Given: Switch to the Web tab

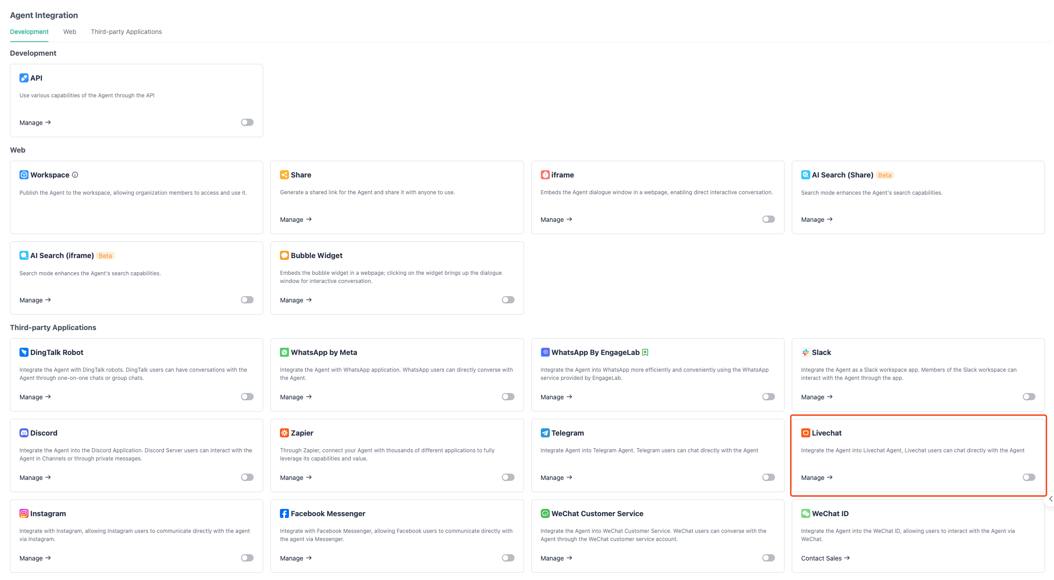Looking at the screenshot, I should click(x=70, y=32).
